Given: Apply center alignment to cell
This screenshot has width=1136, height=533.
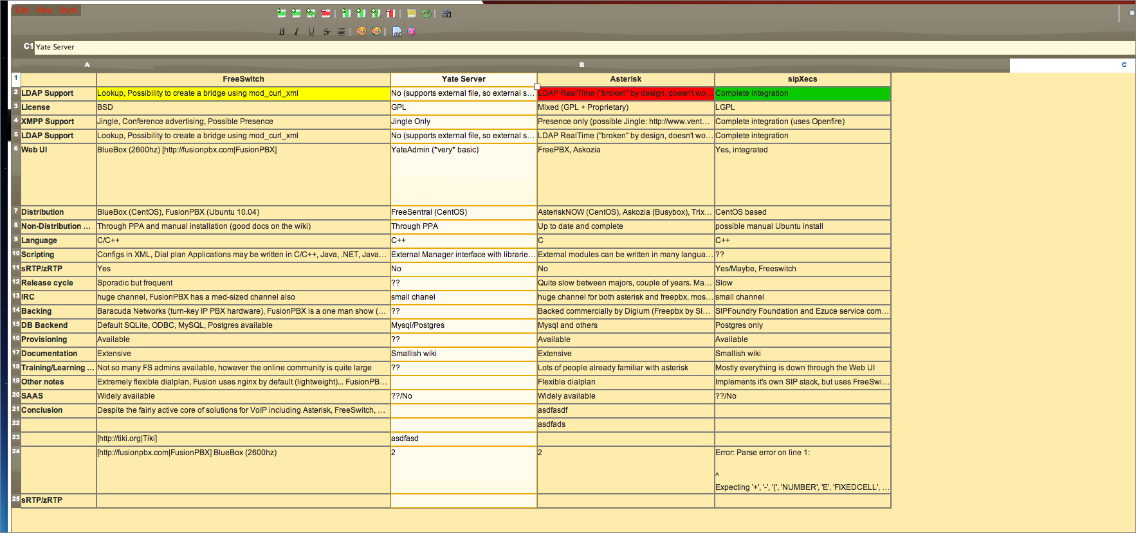Looking at the screenshot, I should coord(341,32).
